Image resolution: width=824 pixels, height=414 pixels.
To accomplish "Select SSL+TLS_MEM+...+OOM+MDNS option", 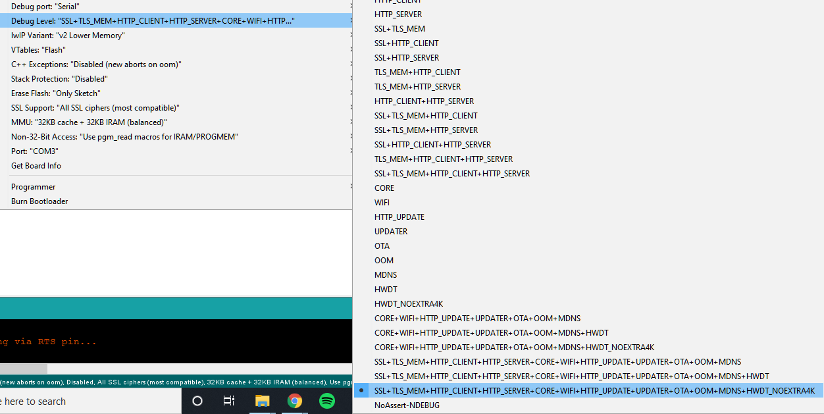I will 588,362.
